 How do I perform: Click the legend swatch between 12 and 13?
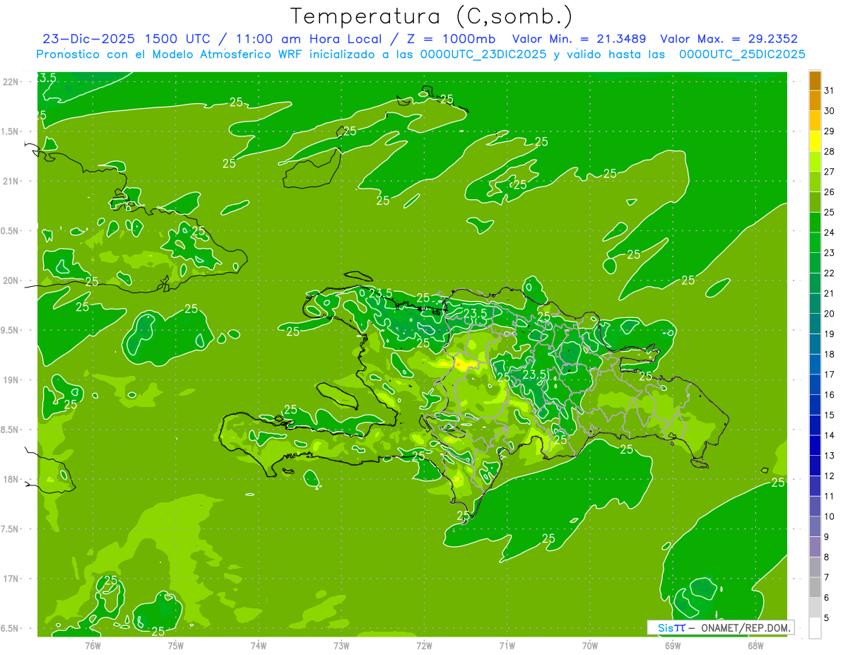click(815, 466)
